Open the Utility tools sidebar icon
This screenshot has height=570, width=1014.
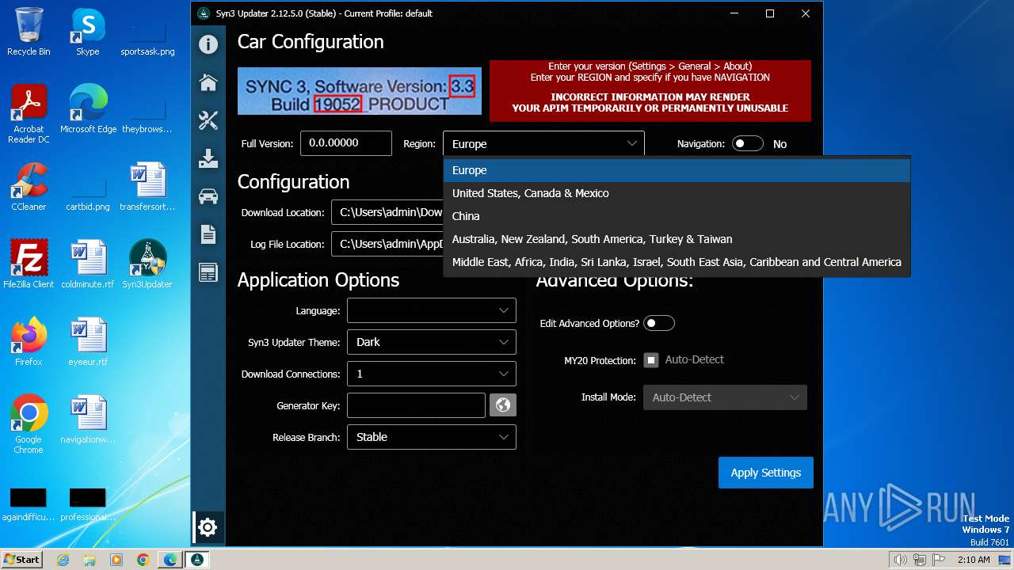coord(208,120)
